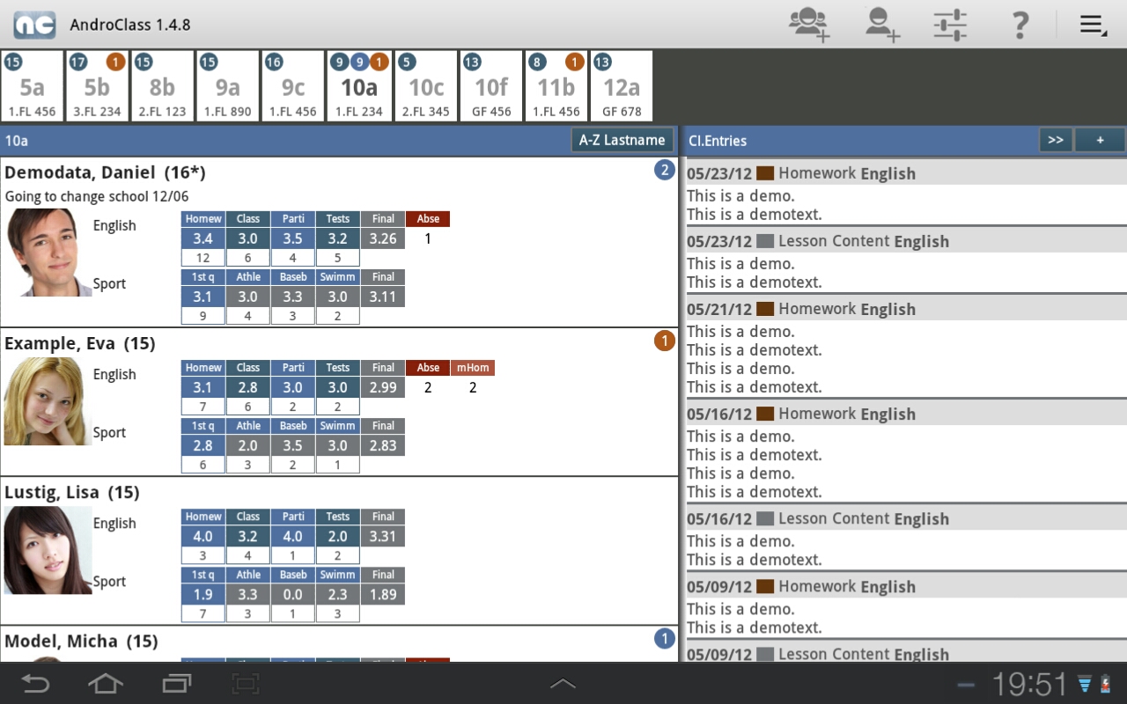Open the help question mark icon
This screenshot has height=704, width=1127.
point(1020,25)
